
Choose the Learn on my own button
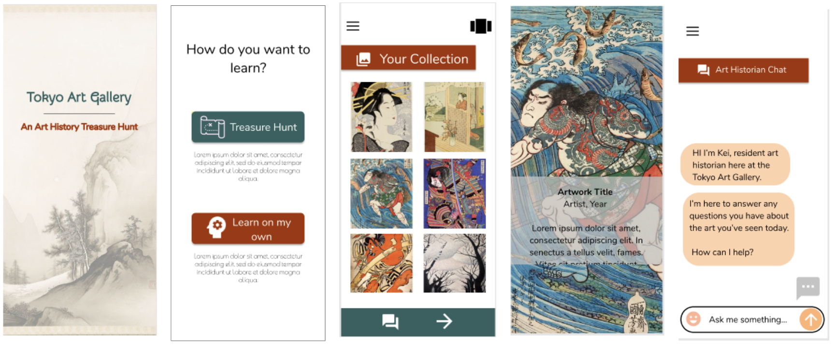coord(248,229)
